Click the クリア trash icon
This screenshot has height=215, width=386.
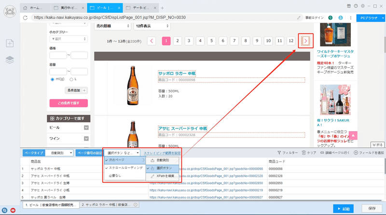(x=304, y=152)
